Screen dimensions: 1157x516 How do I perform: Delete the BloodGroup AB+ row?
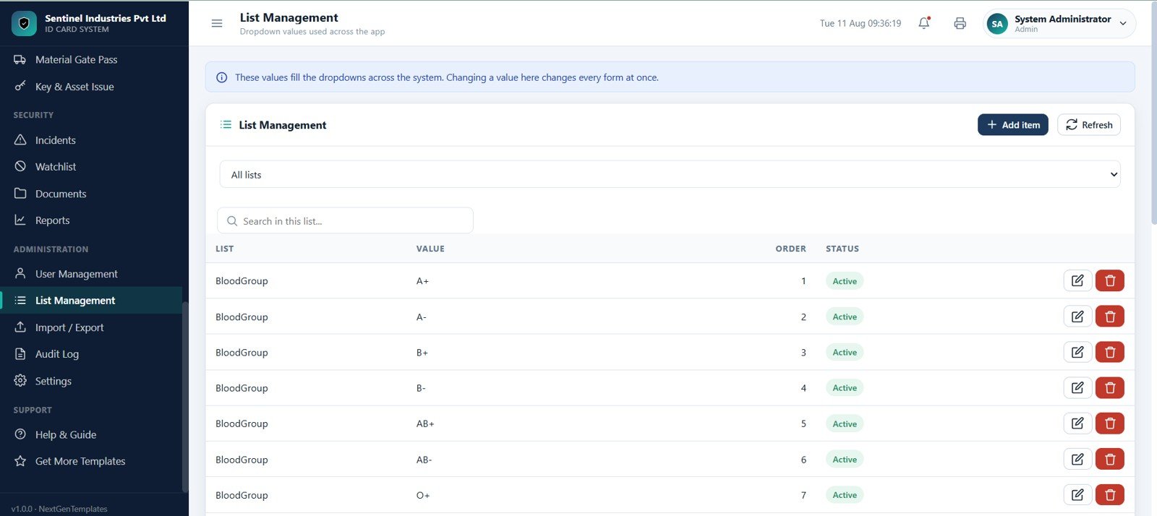click(x=1110, y=423)
